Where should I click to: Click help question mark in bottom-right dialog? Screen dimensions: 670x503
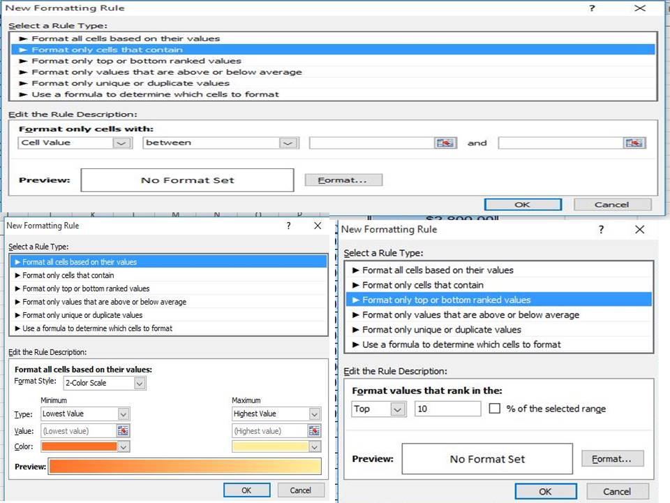click(x=601, y=230)
